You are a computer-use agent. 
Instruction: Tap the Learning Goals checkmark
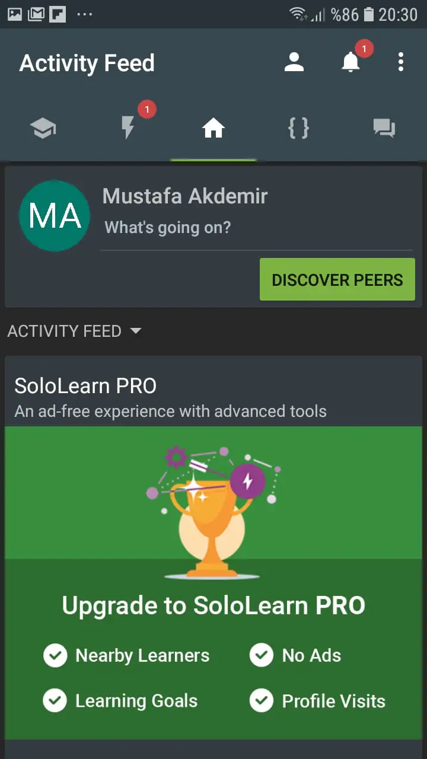click(55, 701)
